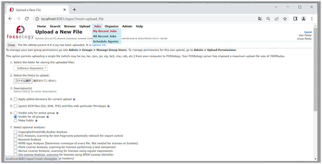Open the browser profile avatar icon

[x=303, y=19]
